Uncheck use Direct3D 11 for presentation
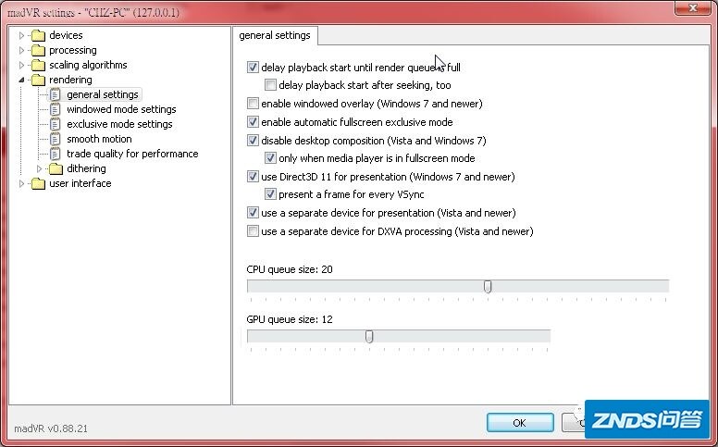The image size is (718, 447). pos(253,177)
